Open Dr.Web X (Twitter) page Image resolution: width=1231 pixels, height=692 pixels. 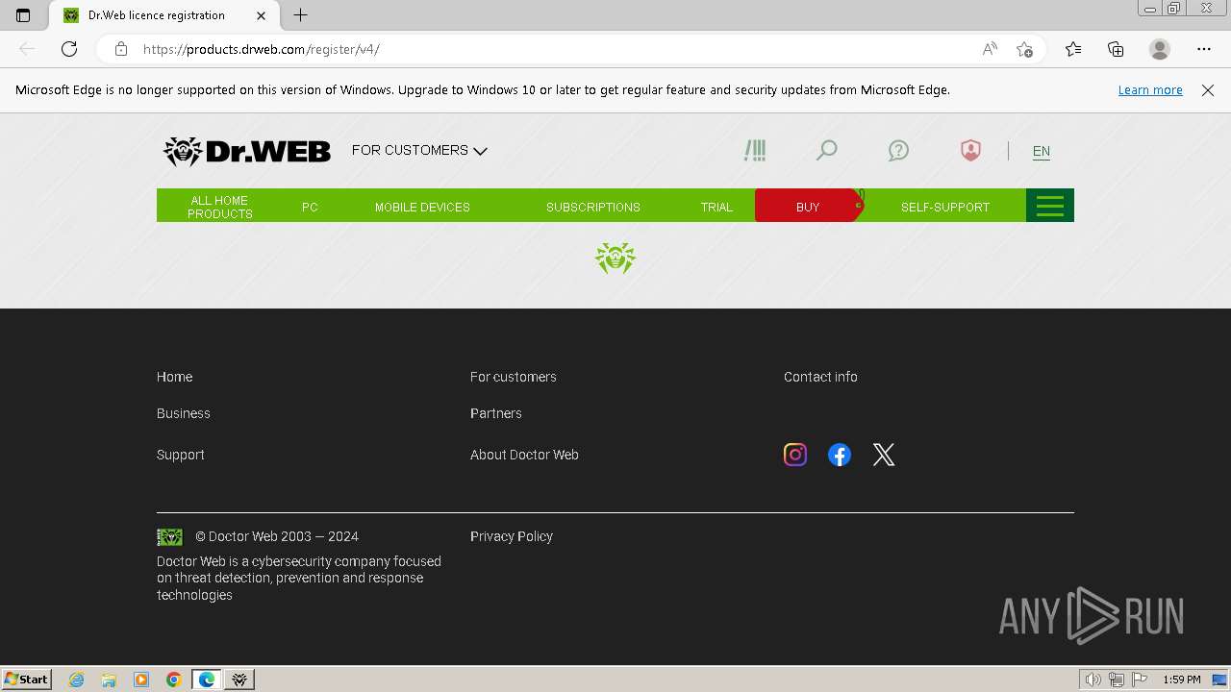tap(884, 455)
